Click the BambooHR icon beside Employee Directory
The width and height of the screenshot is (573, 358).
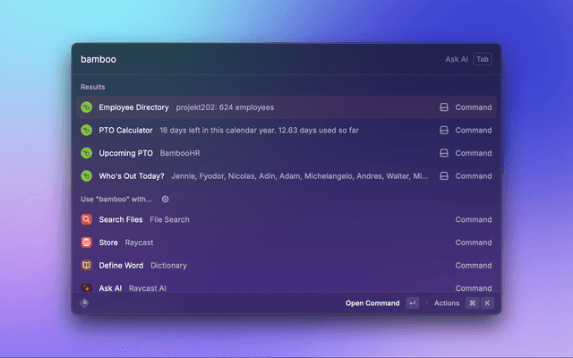[x=87, y=107]
